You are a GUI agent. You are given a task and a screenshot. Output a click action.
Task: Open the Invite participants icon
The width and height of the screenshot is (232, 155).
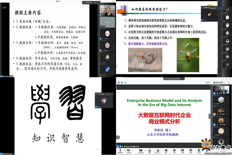click(150, 150)
